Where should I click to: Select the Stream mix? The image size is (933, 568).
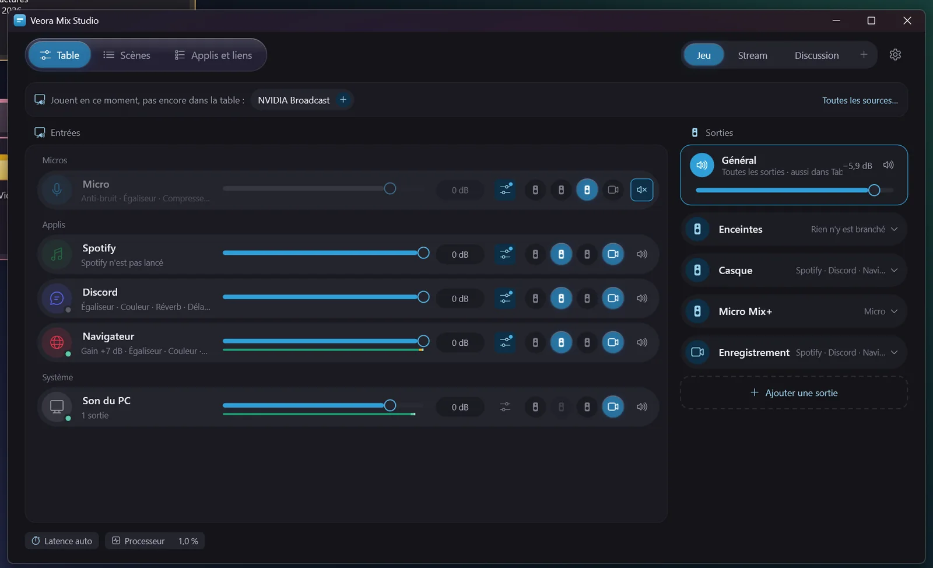752,55
